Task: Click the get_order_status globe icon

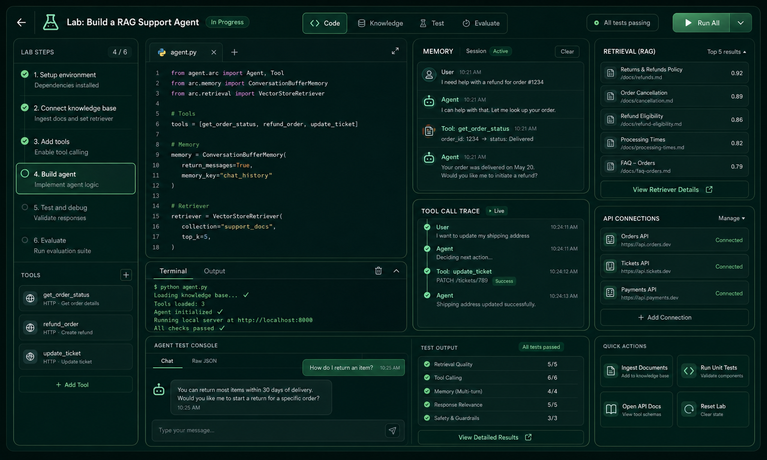Action: [30, 299]
